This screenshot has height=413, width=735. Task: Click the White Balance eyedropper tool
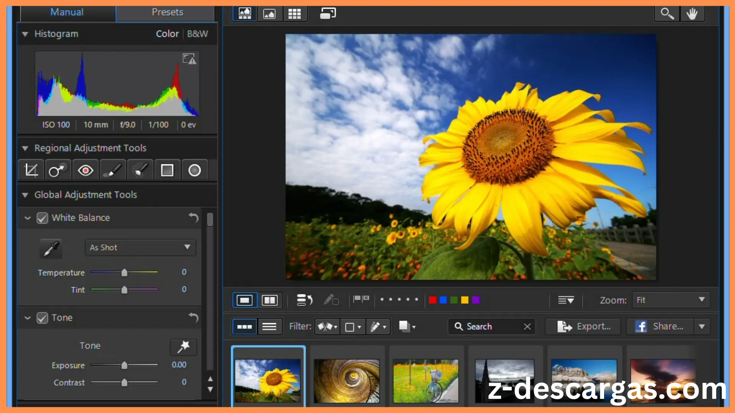point(51,248)
